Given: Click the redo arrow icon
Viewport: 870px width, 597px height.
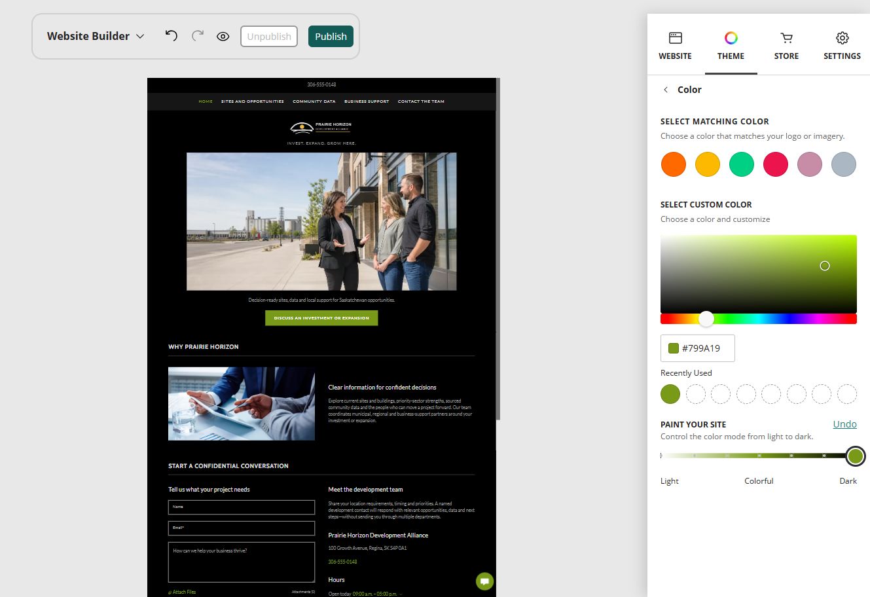Looking at the screenshot, I should click(x=198, y=36).
